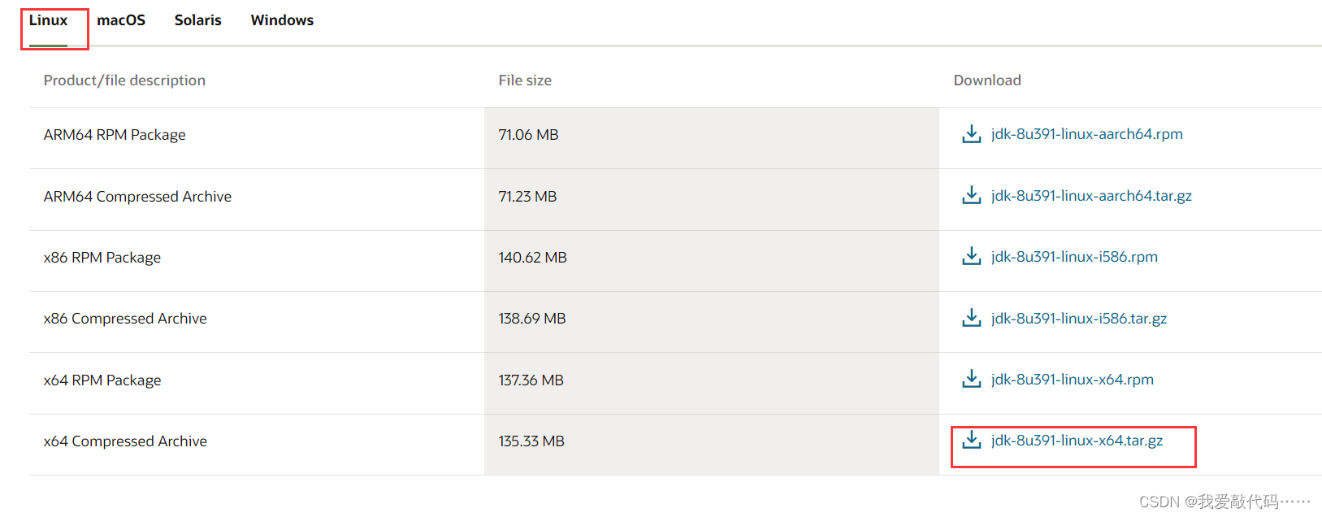1322x517 pixels.
Task: Click download icon for aarch64.tar.gz archive
Action: tap(971, 196)
